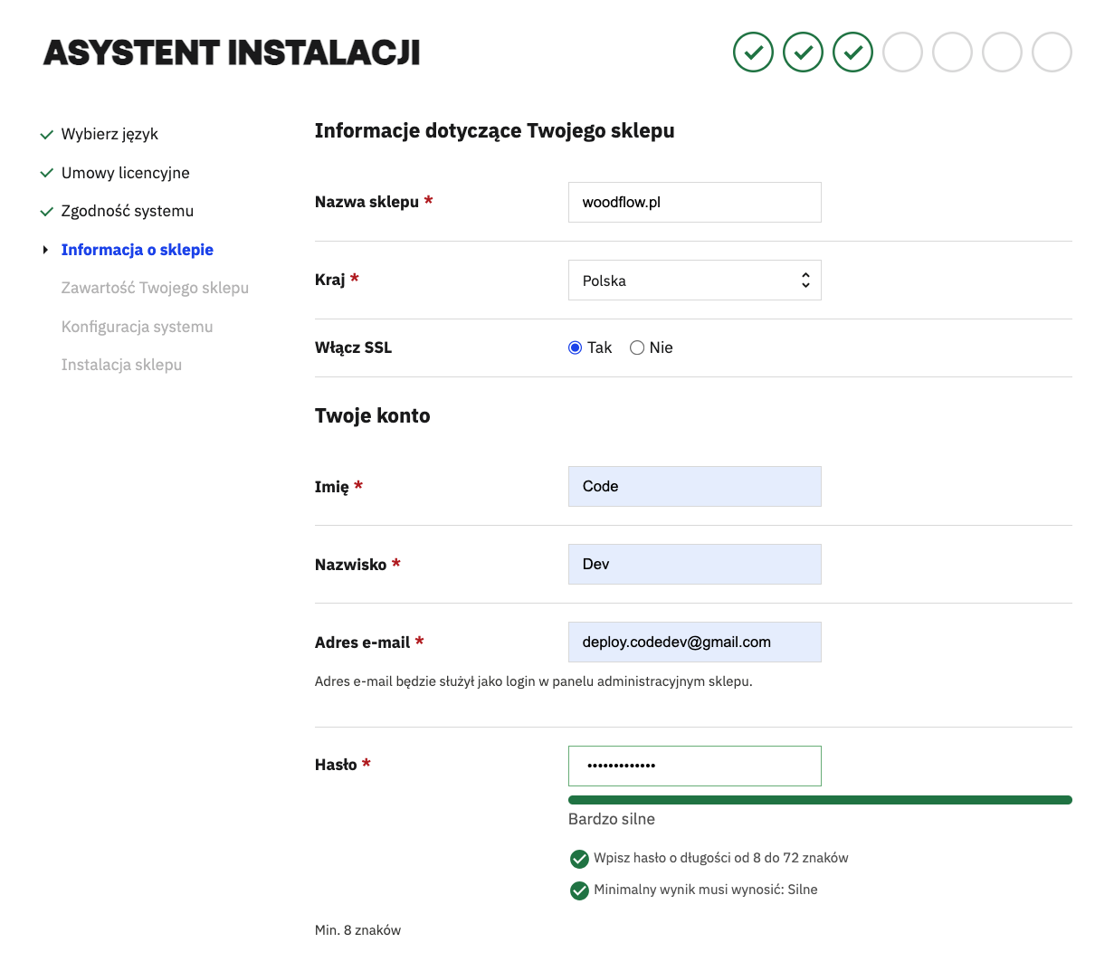Click green check for Minimalny wynik rule
Viewport: 1114px width, 971px height.
[579, 890]
